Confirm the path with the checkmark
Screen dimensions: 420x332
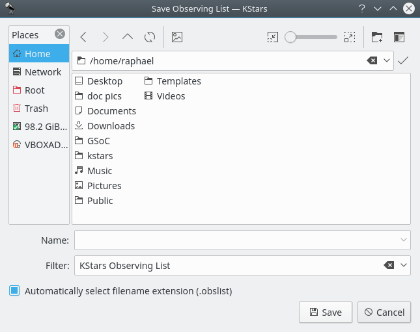click(403, 60)
